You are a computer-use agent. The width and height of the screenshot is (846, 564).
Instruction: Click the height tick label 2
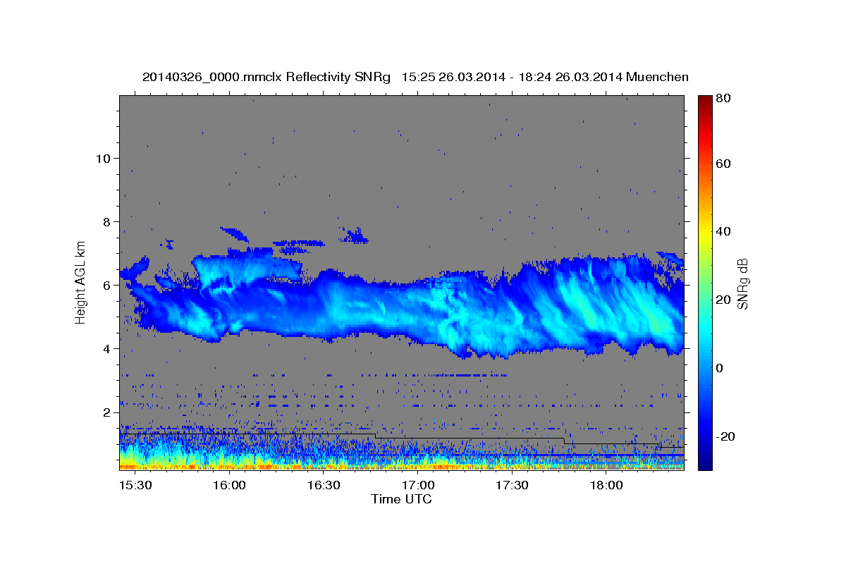(x=106, y=412)
